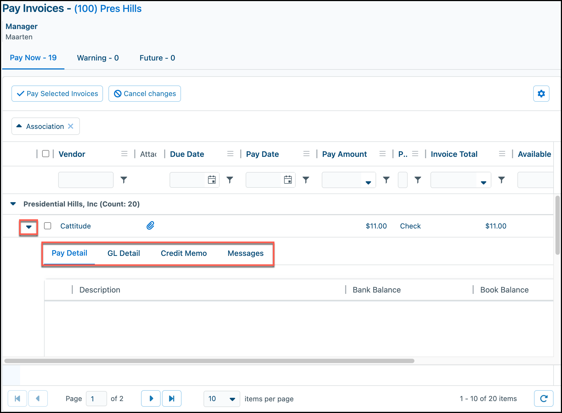Sort by Invoice Total column header
The height and width of the screenshot is (413, 562).
pos(454,154)
